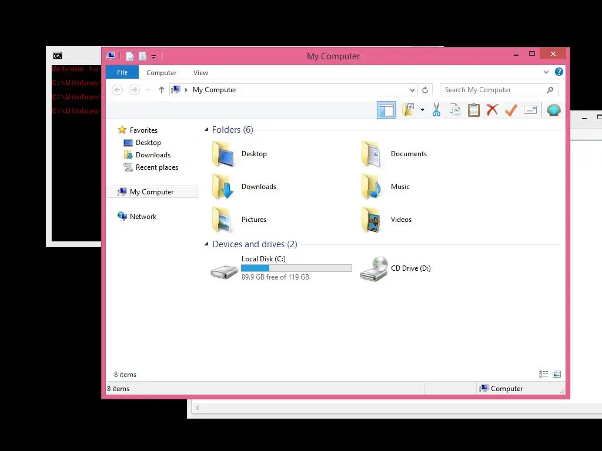Expand the folder options dropdown arrow
This screenshot has height=451, width=602.
[x=422, y=110]
